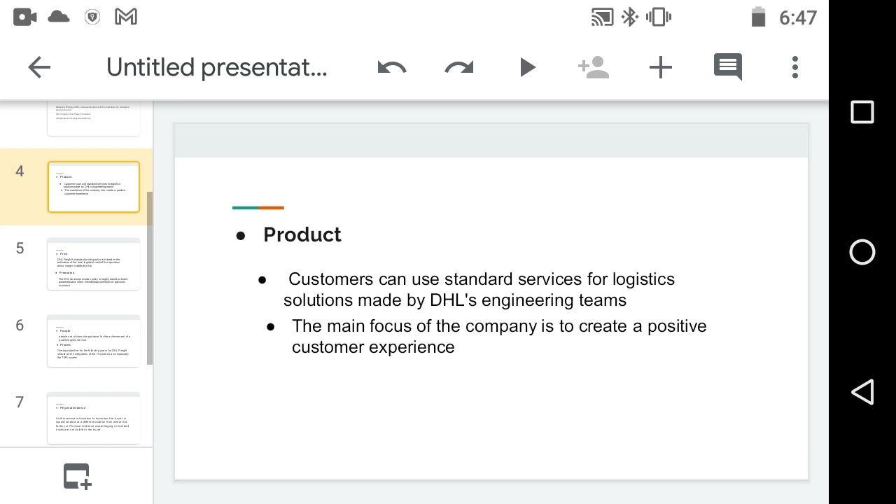
Task: Tap the battery status icon
Action: 758,17
